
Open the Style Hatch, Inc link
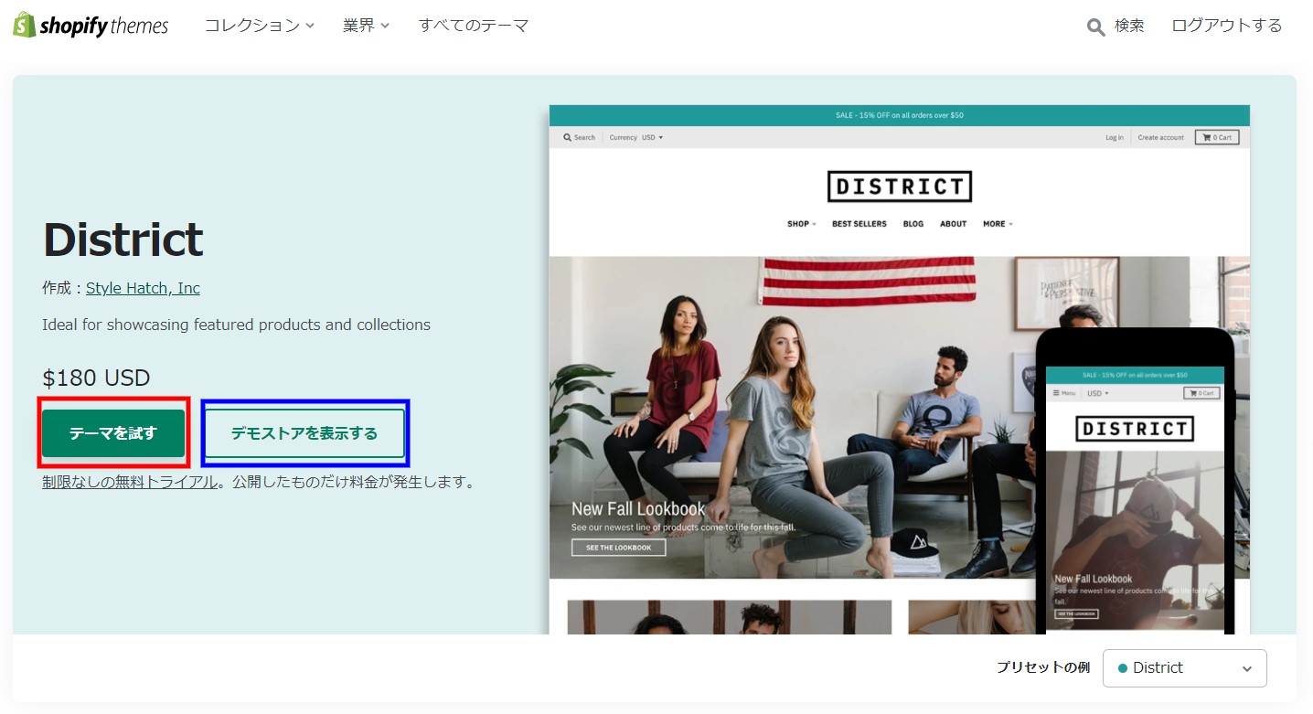click(x=143, y=288)
